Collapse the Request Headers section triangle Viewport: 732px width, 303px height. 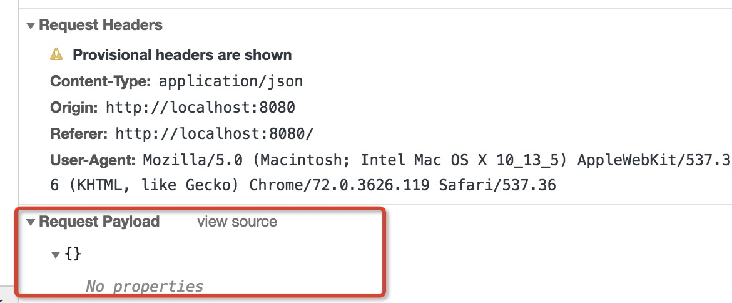point(31,26)
